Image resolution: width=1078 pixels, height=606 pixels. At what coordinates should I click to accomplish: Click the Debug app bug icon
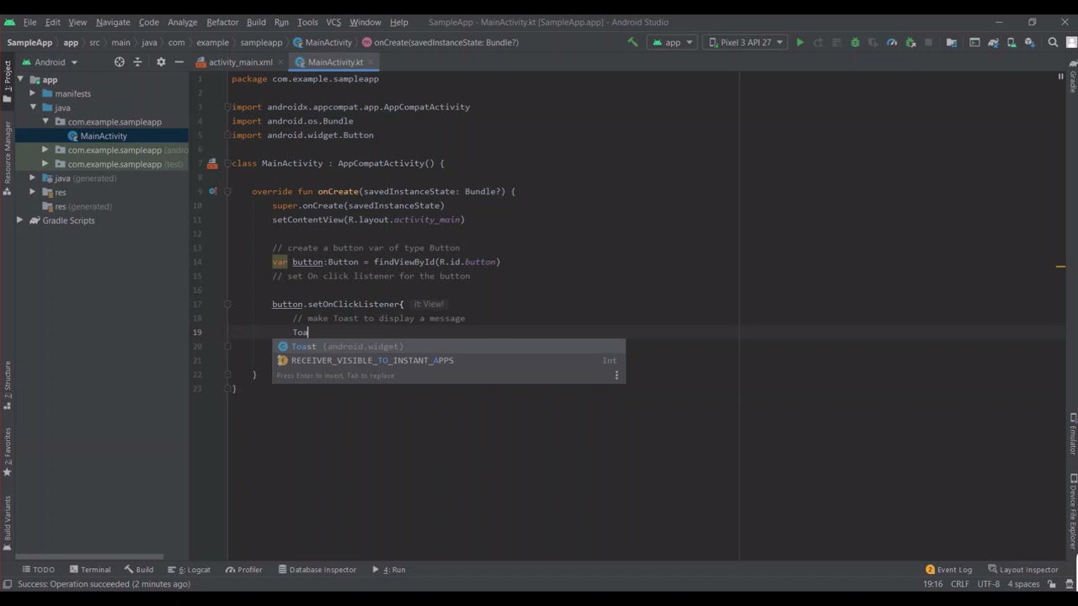(855, 42)
